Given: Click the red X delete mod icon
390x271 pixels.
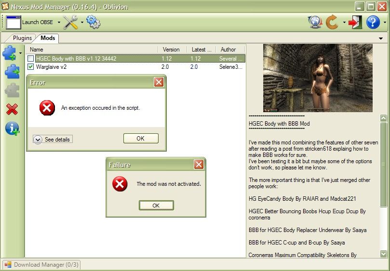Looking at the screenshot, I should (x=12, y=109).
